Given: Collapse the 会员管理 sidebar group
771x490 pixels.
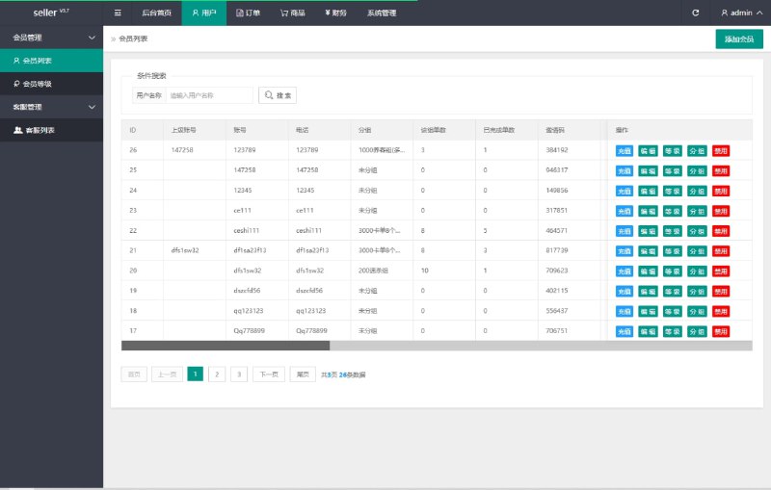Looking at the screenshot, I should pos(92,38).
